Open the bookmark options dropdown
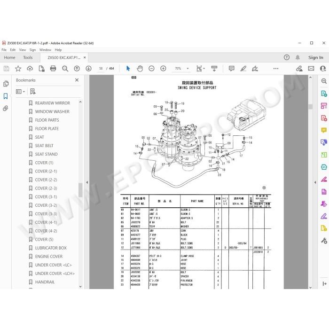This screenshot has height=329, width=329. pyautogui.click(x=21, y=92)
